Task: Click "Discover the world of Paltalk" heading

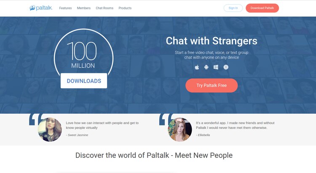Action: [x=154, y=155]
